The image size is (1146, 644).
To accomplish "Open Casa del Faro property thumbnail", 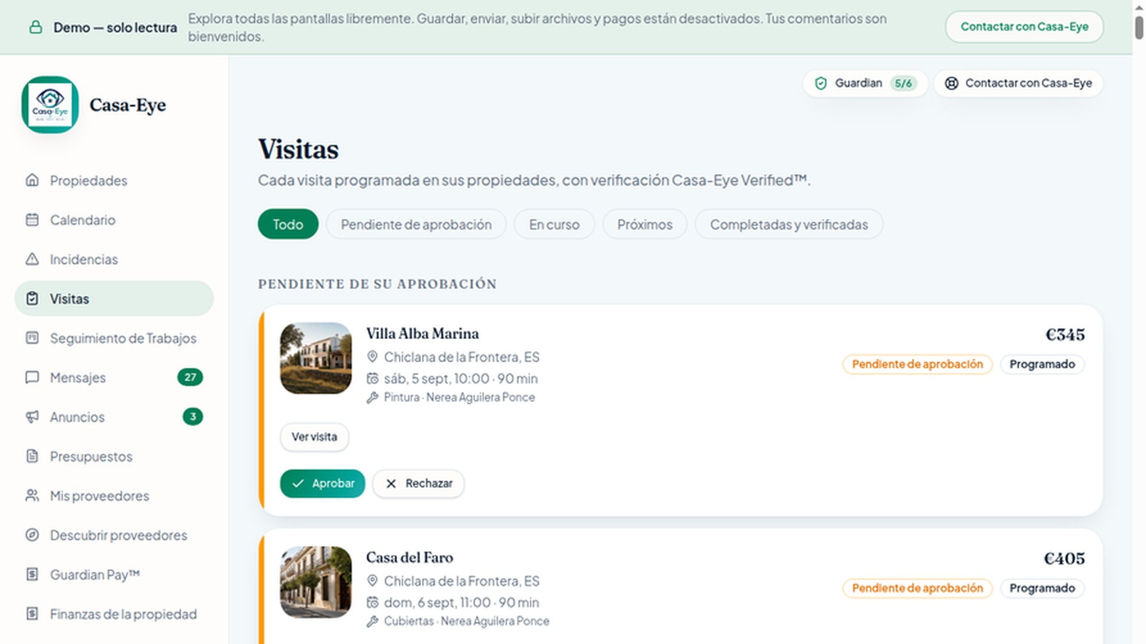I will (316, 582).
